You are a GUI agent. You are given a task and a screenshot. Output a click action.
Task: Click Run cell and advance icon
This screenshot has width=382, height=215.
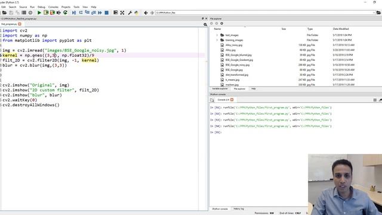pos(53,13)
